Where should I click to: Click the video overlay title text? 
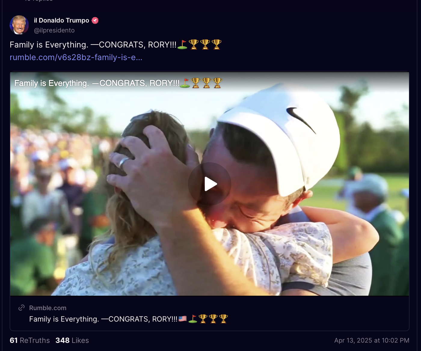tap(118, 83)
